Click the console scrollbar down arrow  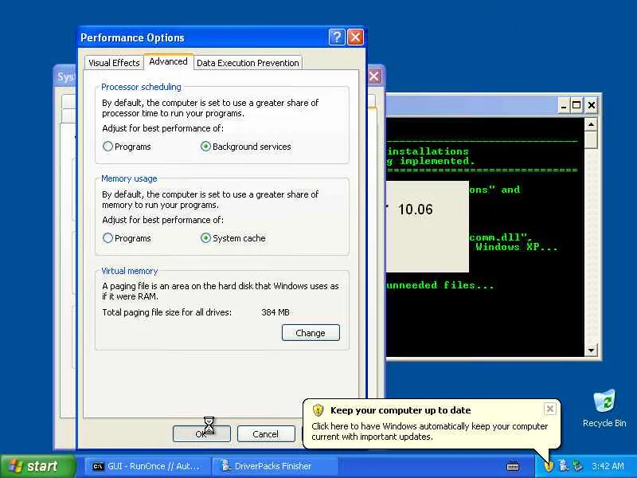click(x=591, y=350)
